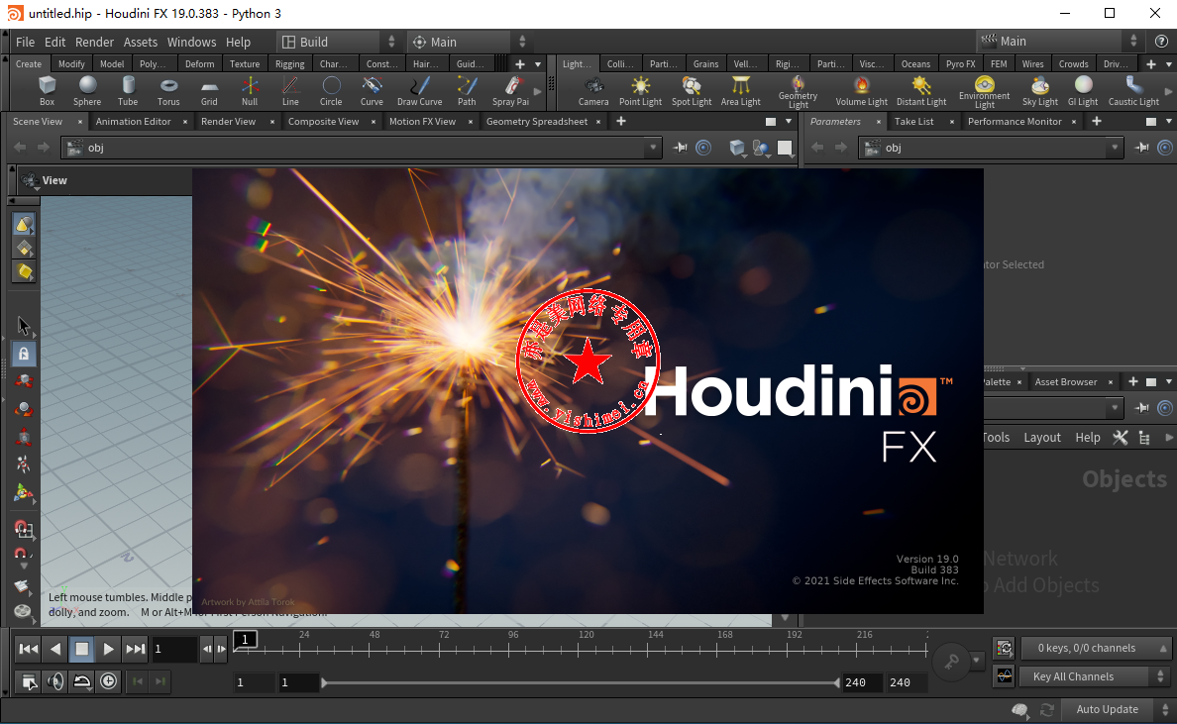
Task: Add a Caustic Light
Action: [x=1133, y=91]
